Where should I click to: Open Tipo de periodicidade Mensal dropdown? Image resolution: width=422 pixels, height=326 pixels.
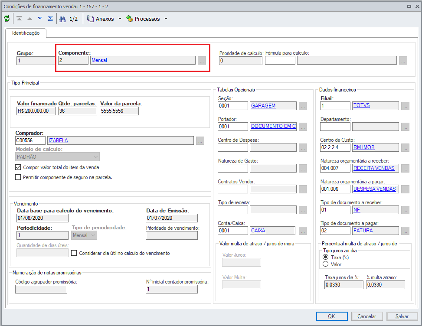coord(84,235)
